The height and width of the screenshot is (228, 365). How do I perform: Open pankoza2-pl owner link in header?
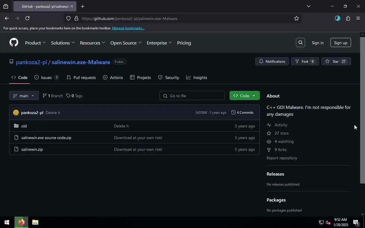pos(31,62)
